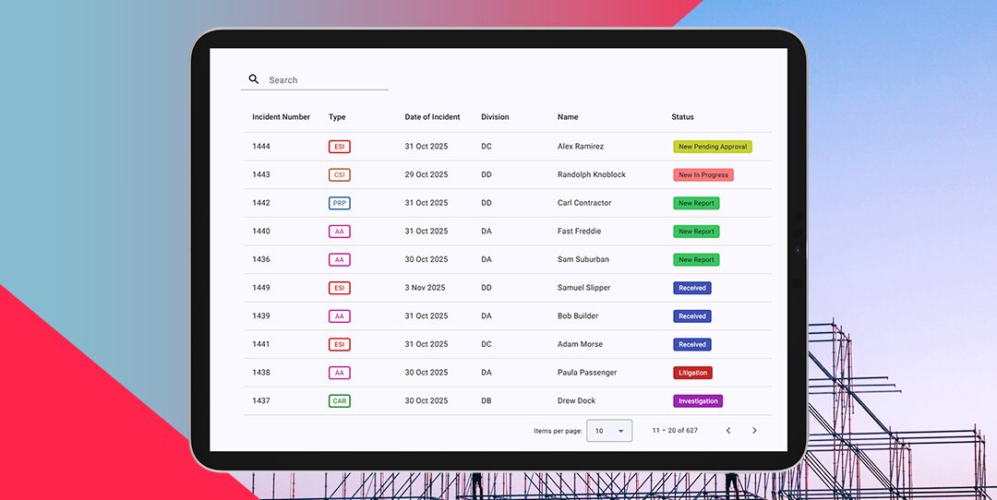Viewport: 997px width, 500px height.
Task: Go to the previous page of incidents
Action: [727, 431]
